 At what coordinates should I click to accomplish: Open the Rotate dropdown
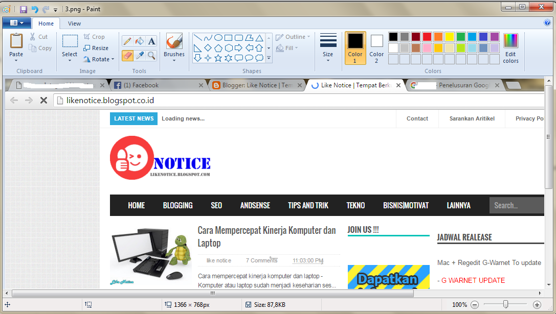98,59
